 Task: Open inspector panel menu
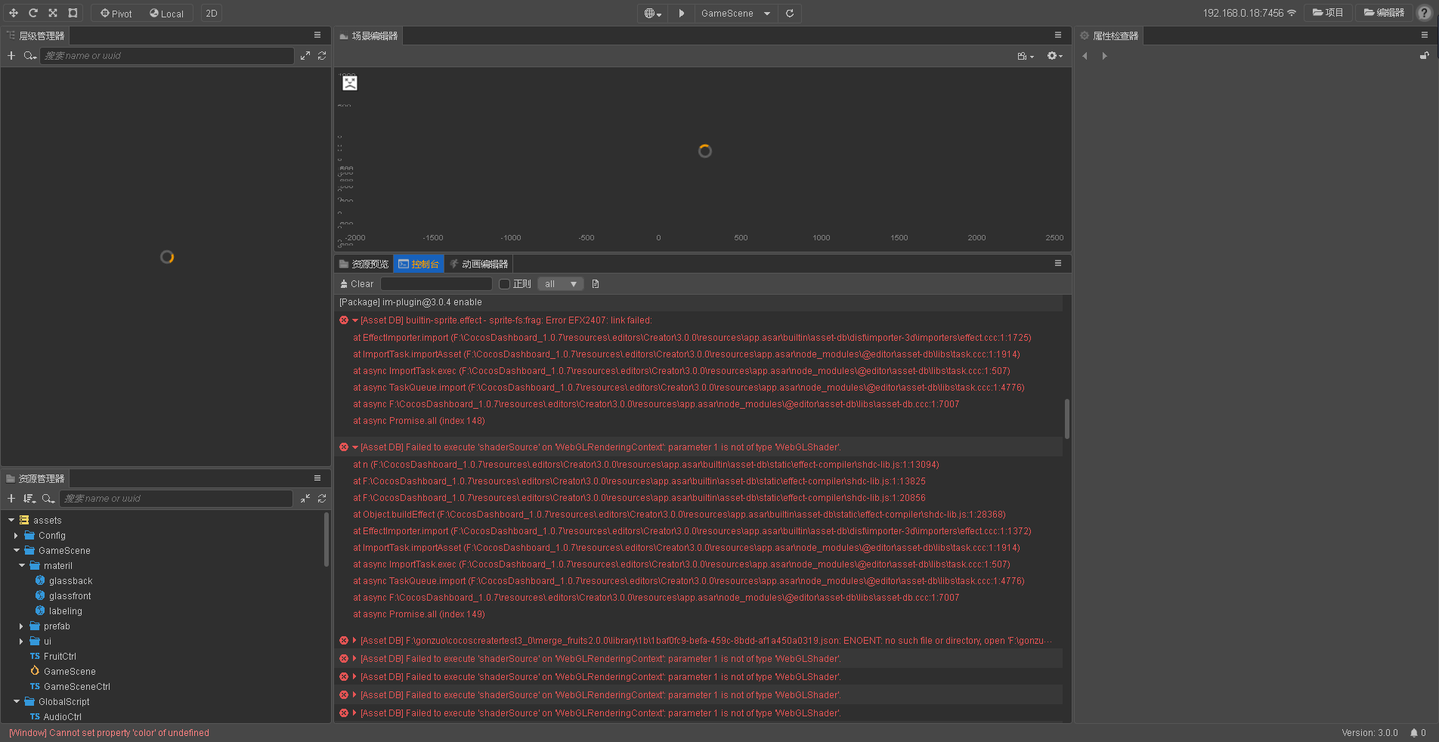(1425, 35)
